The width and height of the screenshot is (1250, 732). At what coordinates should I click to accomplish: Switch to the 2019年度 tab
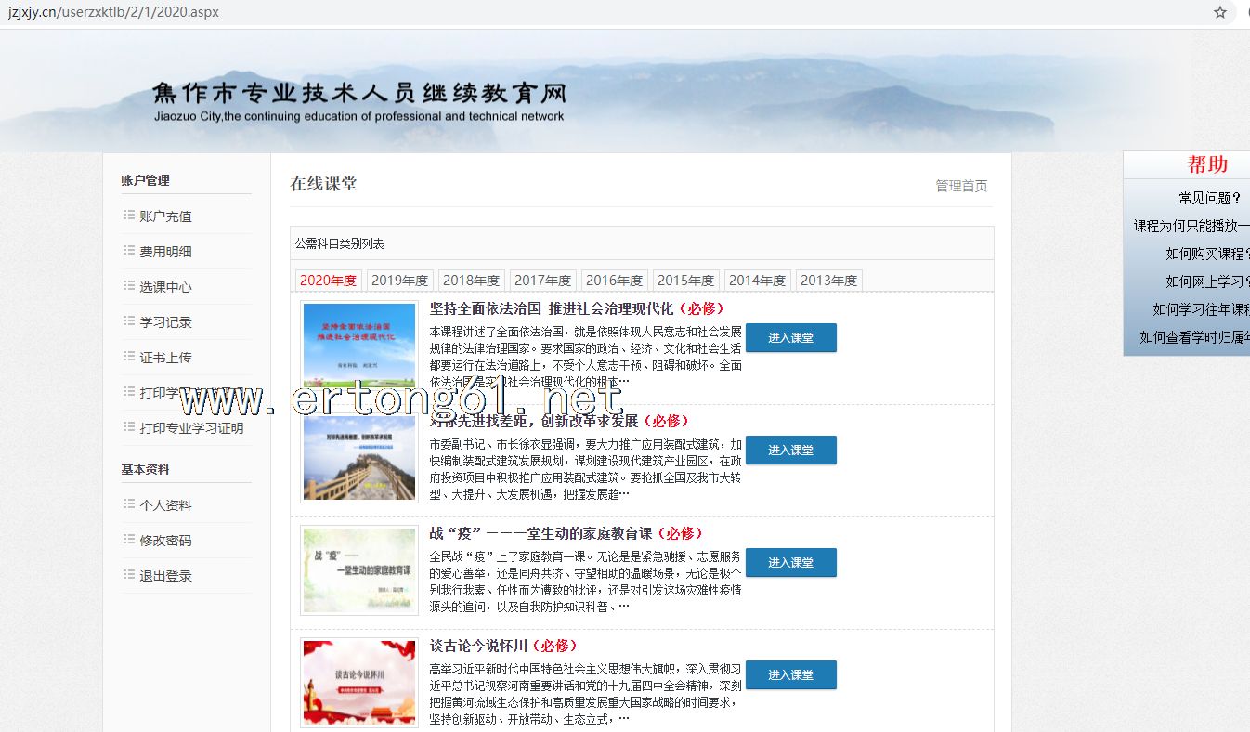pos(399,281)
